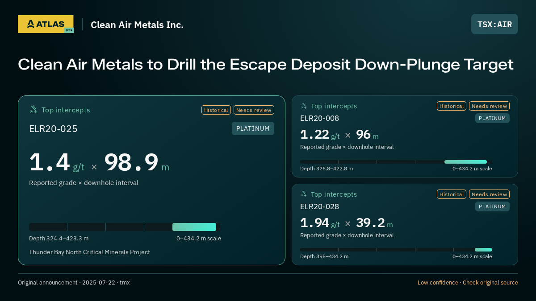This screenshot has height=301, width=536.
Task: Click the ATLAS beta logo
Action: point(46,24)
